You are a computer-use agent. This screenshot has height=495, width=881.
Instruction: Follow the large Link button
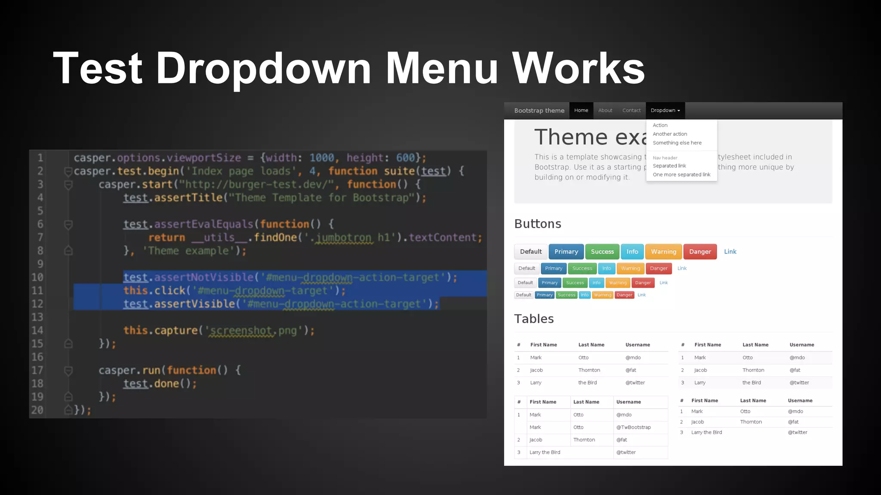pos(730,252)
